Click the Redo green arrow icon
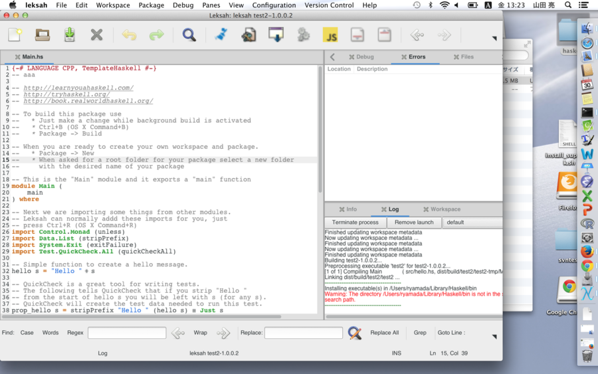Image resolution: width=598 pixels, height=374 pixels. click(156, 35)
